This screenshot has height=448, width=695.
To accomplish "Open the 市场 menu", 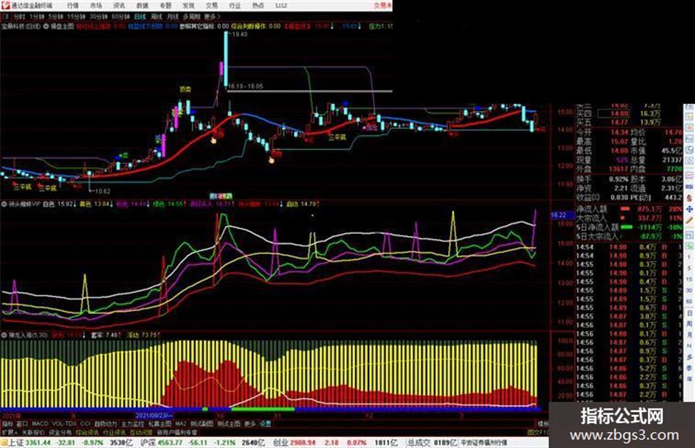I will (96, 6).
